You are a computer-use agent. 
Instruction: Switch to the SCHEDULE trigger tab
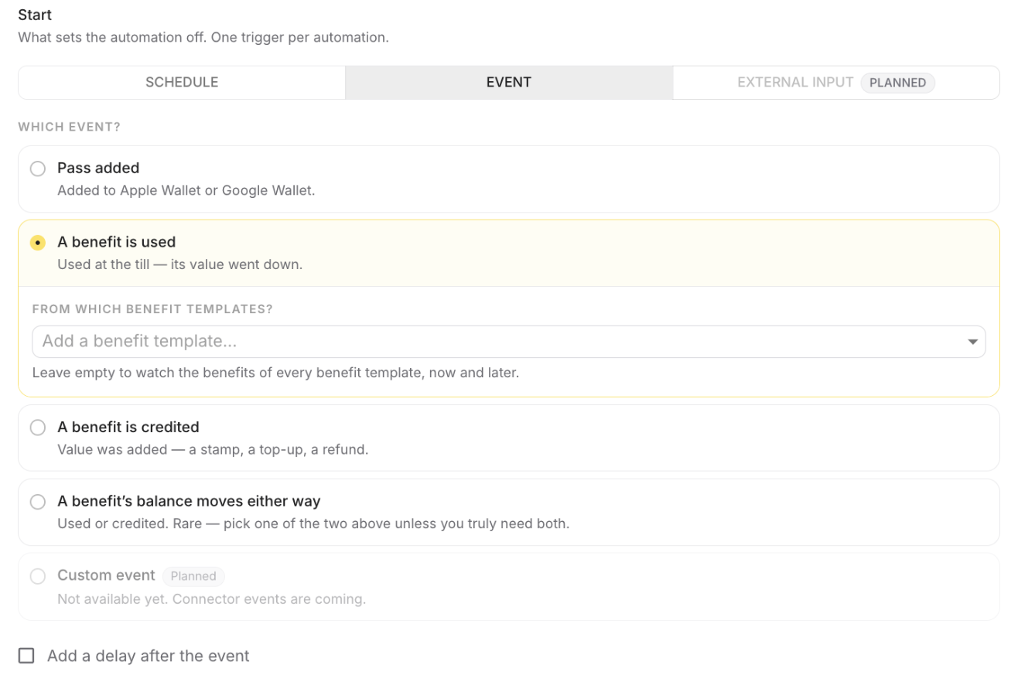(182, 82)
